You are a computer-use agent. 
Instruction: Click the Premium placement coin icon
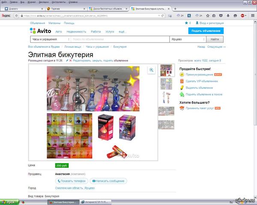182,74
